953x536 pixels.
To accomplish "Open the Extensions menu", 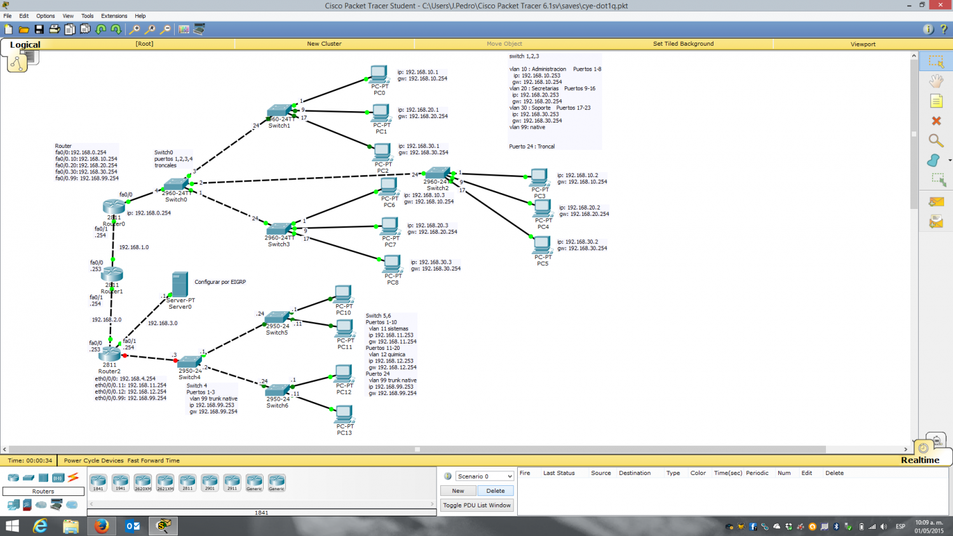I will pyautogui.click(x=114, y=16).
